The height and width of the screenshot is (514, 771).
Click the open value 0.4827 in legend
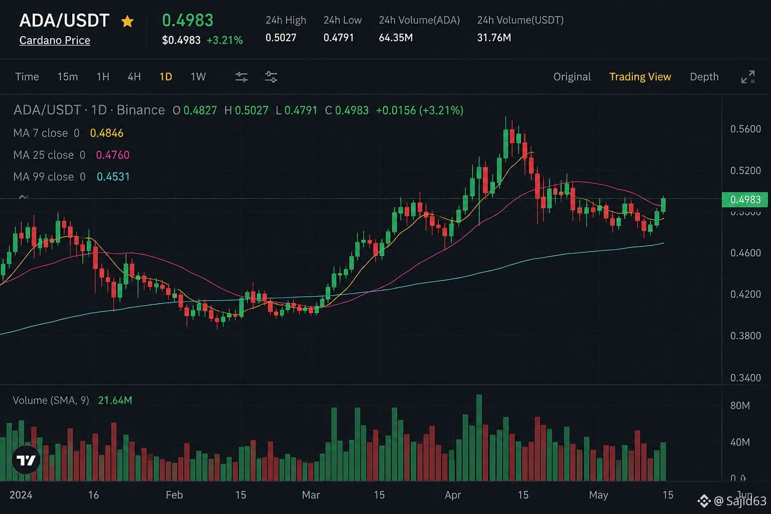click(200, 110)
